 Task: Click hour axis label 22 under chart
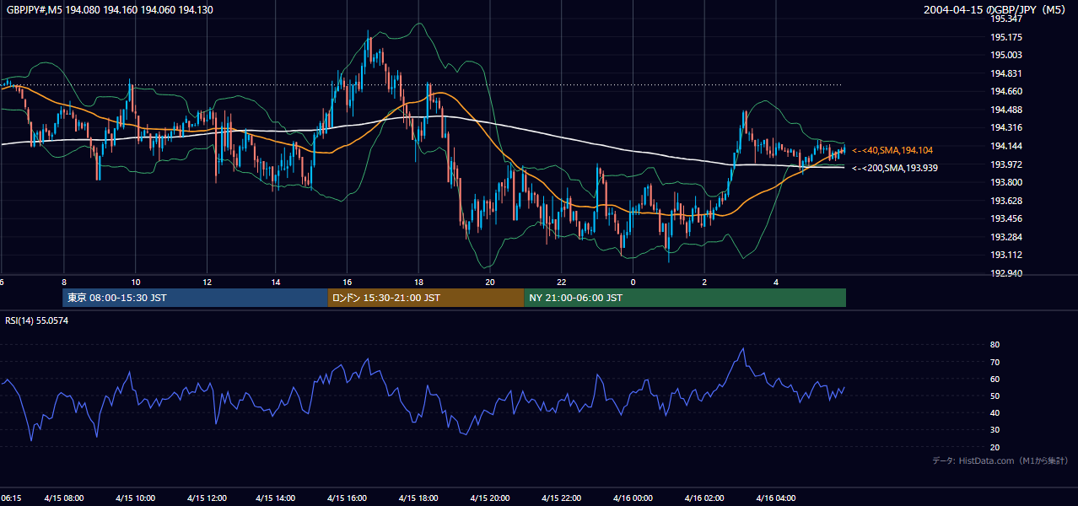coord(561,282)
